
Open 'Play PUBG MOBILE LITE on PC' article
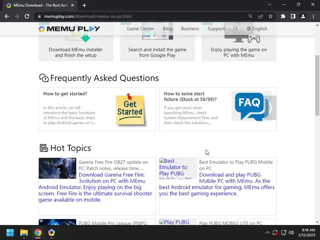tap(231, 223)
